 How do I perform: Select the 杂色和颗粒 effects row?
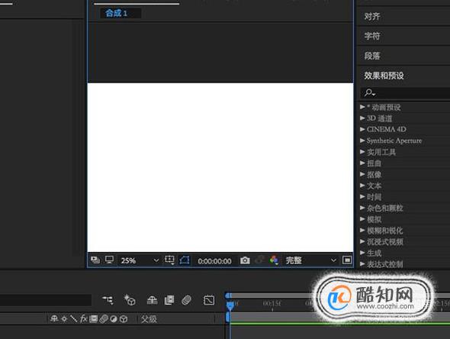(404, 208)
